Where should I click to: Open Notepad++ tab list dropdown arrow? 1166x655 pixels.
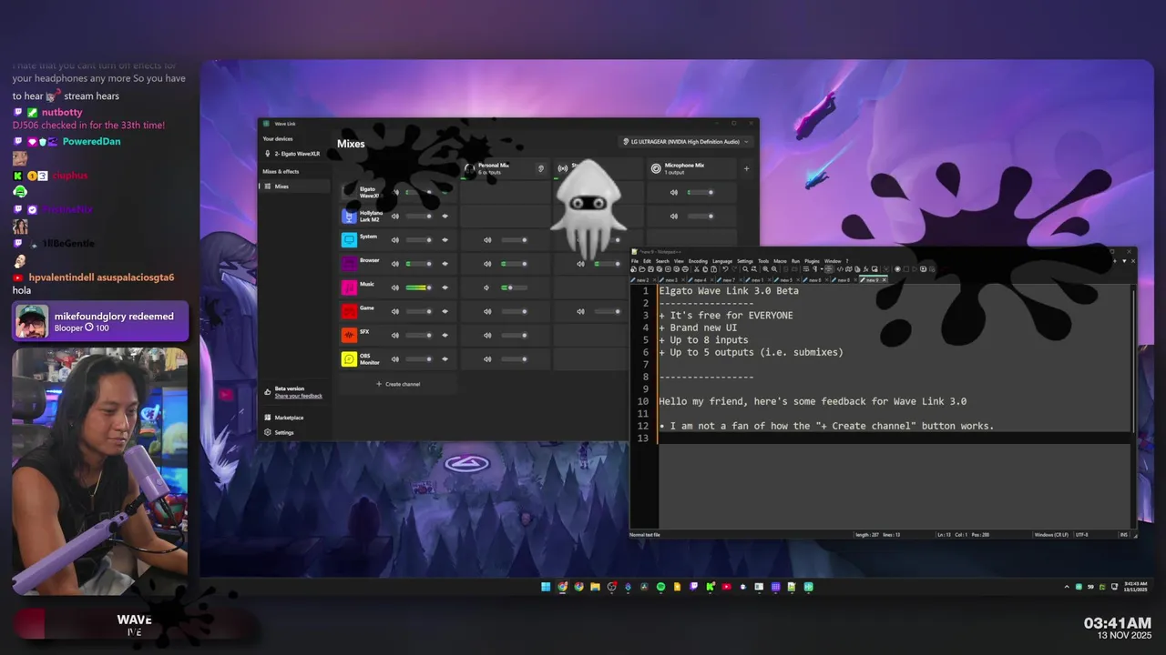click(x=1124, y=261)
